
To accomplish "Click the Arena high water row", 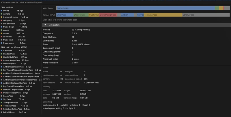I will 61,59.
